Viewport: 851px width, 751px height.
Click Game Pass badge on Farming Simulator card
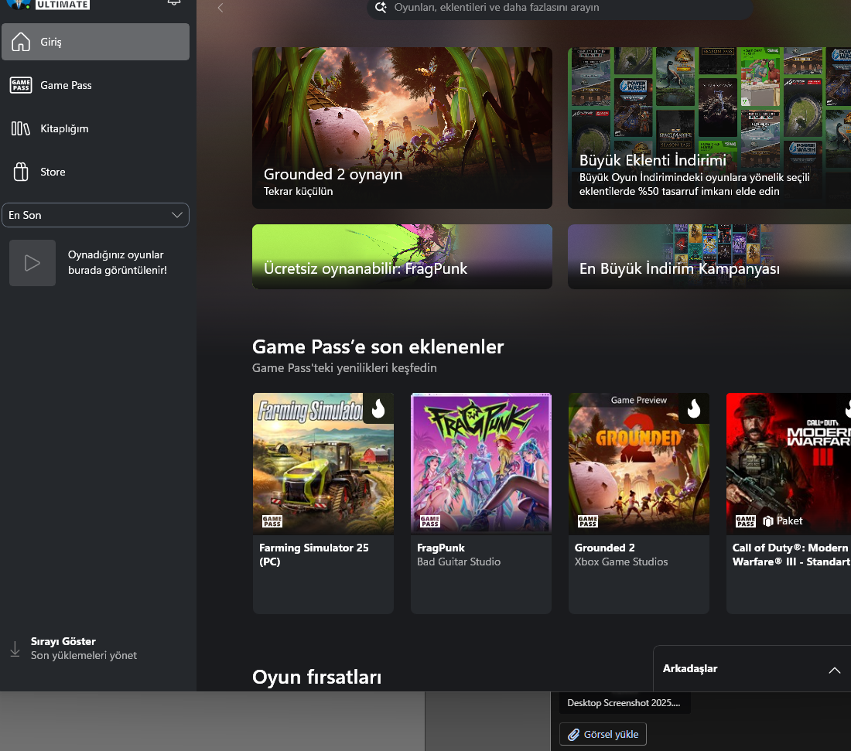[272, 521]
